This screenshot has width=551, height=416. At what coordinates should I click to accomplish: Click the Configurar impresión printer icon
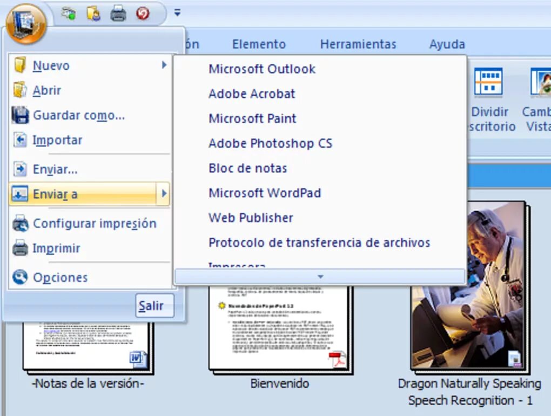click(20, 223)
